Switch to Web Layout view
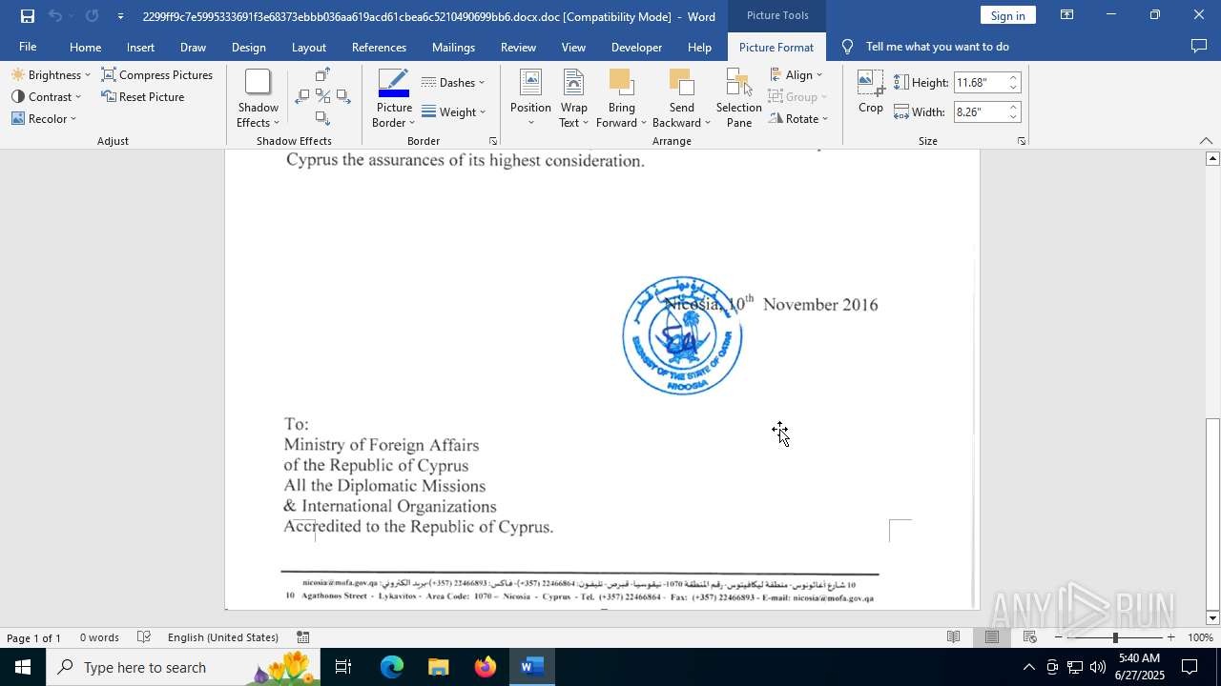 click(x=1030, y=637)
